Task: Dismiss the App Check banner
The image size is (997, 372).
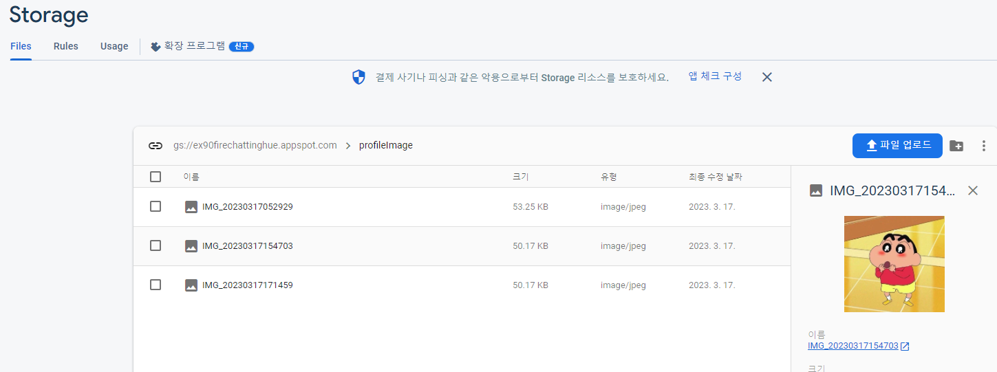Action: tap(767, 77)
